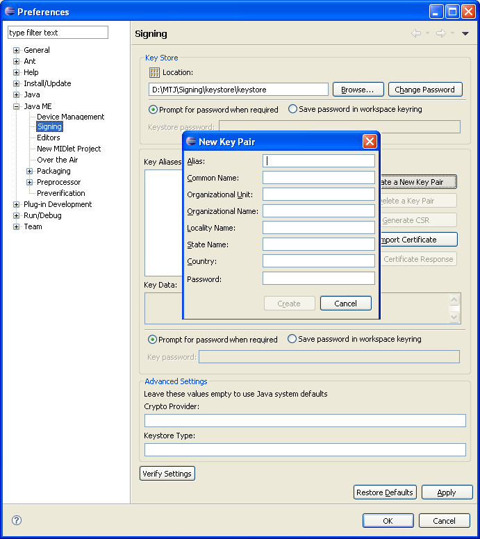Click Cancel in New Key Pair dialog
The width and height of the screenshot is (480, 539).
(x=345, y=304)
